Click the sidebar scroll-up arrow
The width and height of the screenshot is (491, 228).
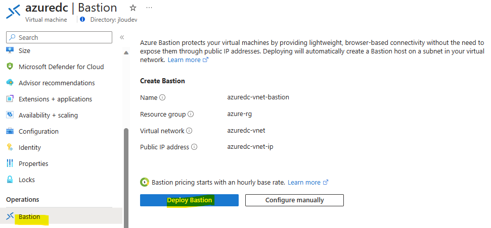(x=126, y=52)
